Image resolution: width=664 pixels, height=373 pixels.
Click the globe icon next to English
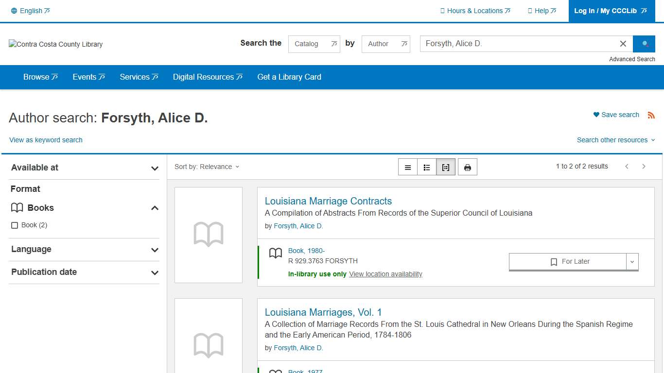click(14, 10)
